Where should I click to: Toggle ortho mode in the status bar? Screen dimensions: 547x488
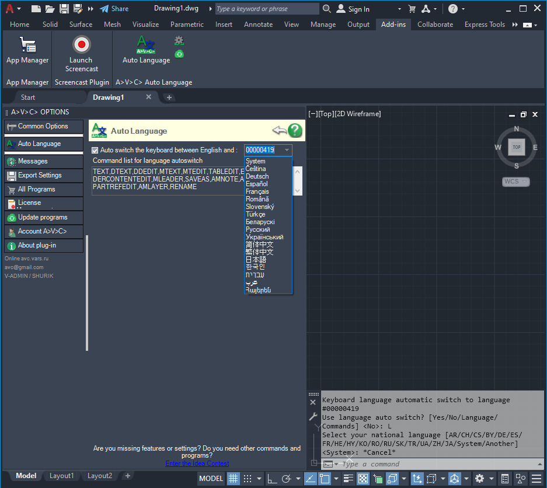pyautogui.click(x=272, y=478)
